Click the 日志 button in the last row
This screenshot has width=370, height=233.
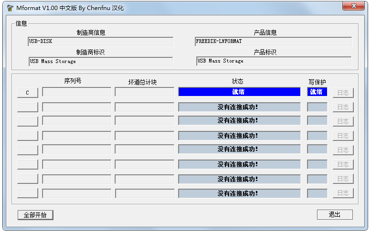(343, 193)
